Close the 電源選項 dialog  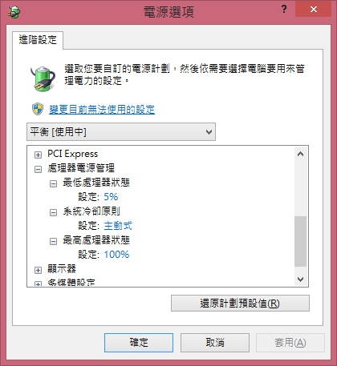314,10
